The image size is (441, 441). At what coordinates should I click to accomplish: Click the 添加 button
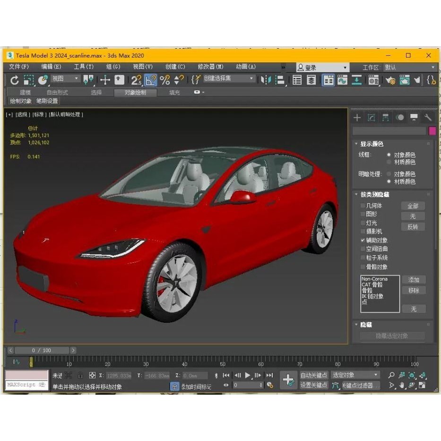pos(414,279)
